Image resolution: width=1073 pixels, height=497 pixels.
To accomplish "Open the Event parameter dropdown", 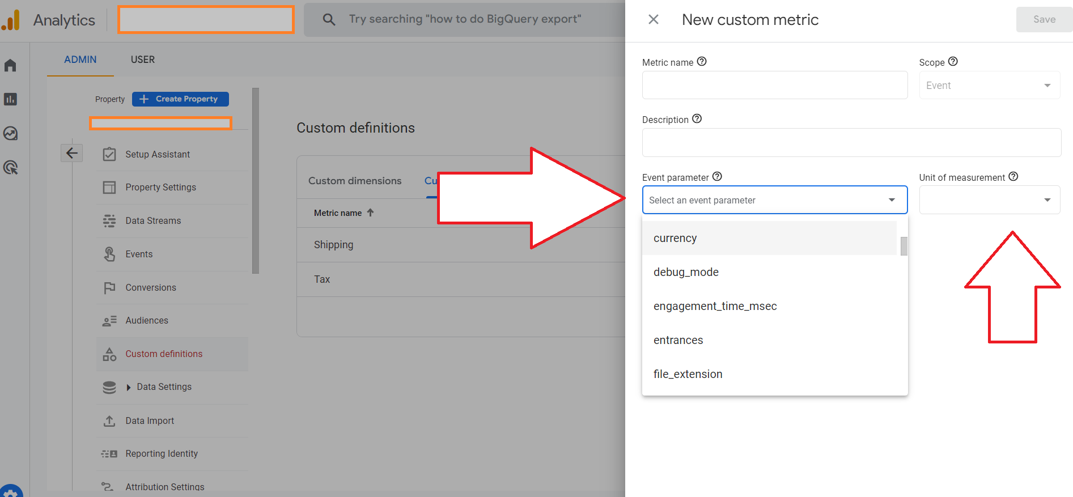I will coord(775,200).
